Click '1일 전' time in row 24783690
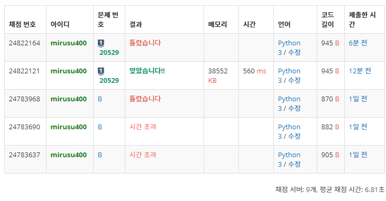 [x=358, y=127]
